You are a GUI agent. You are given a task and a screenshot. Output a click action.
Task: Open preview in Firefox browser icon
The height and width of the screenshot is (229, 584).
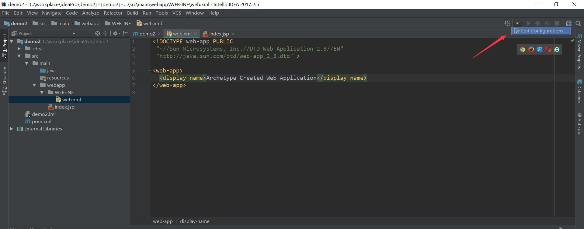click(x=531, y=49)
